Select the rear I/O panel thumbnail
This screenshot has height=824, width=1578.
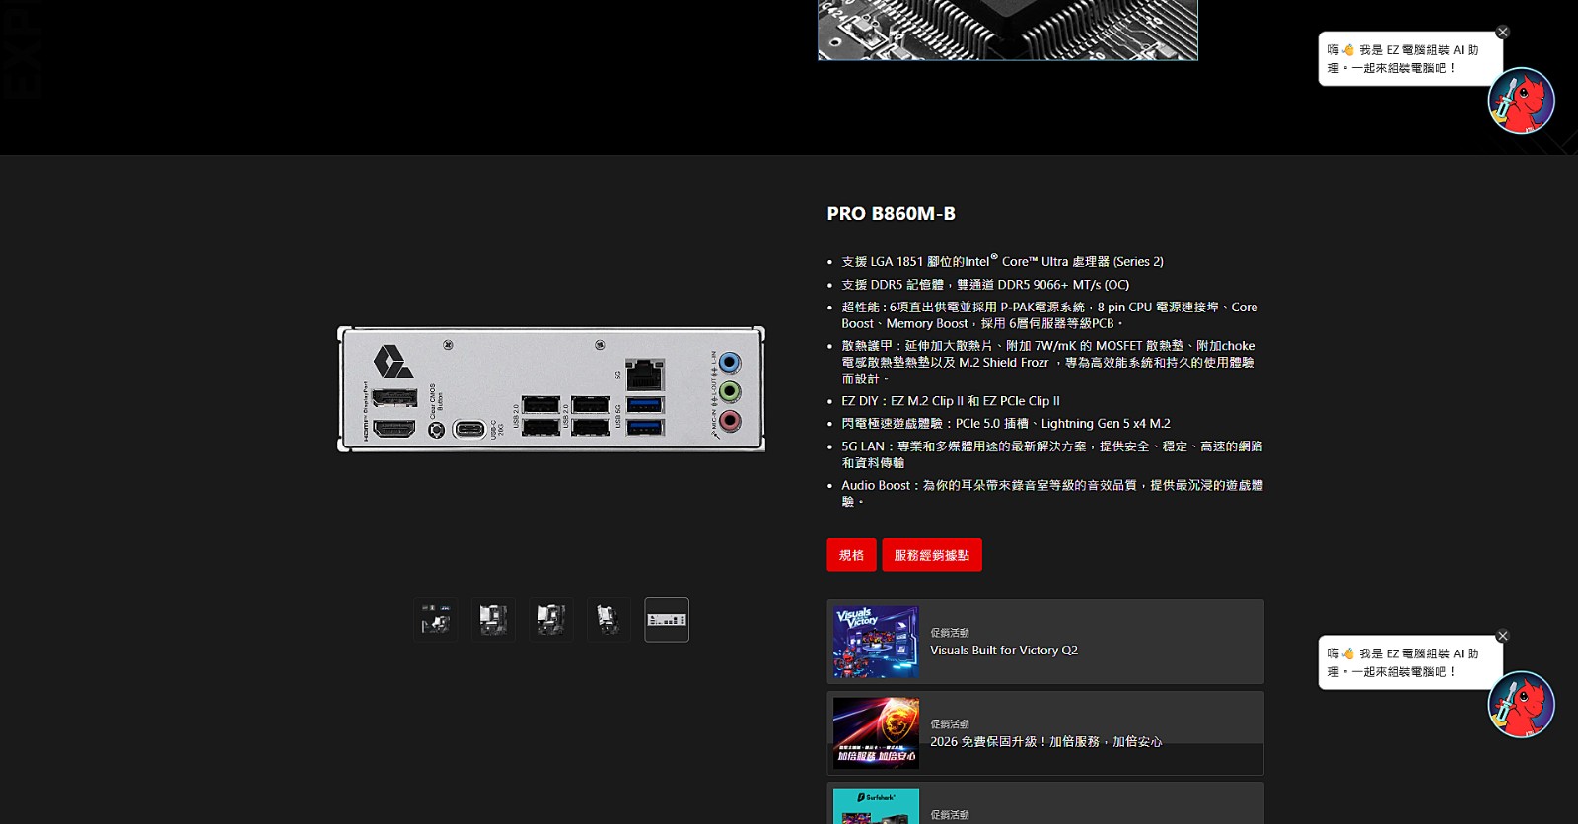pyautogui.click(x=667, y=620)
